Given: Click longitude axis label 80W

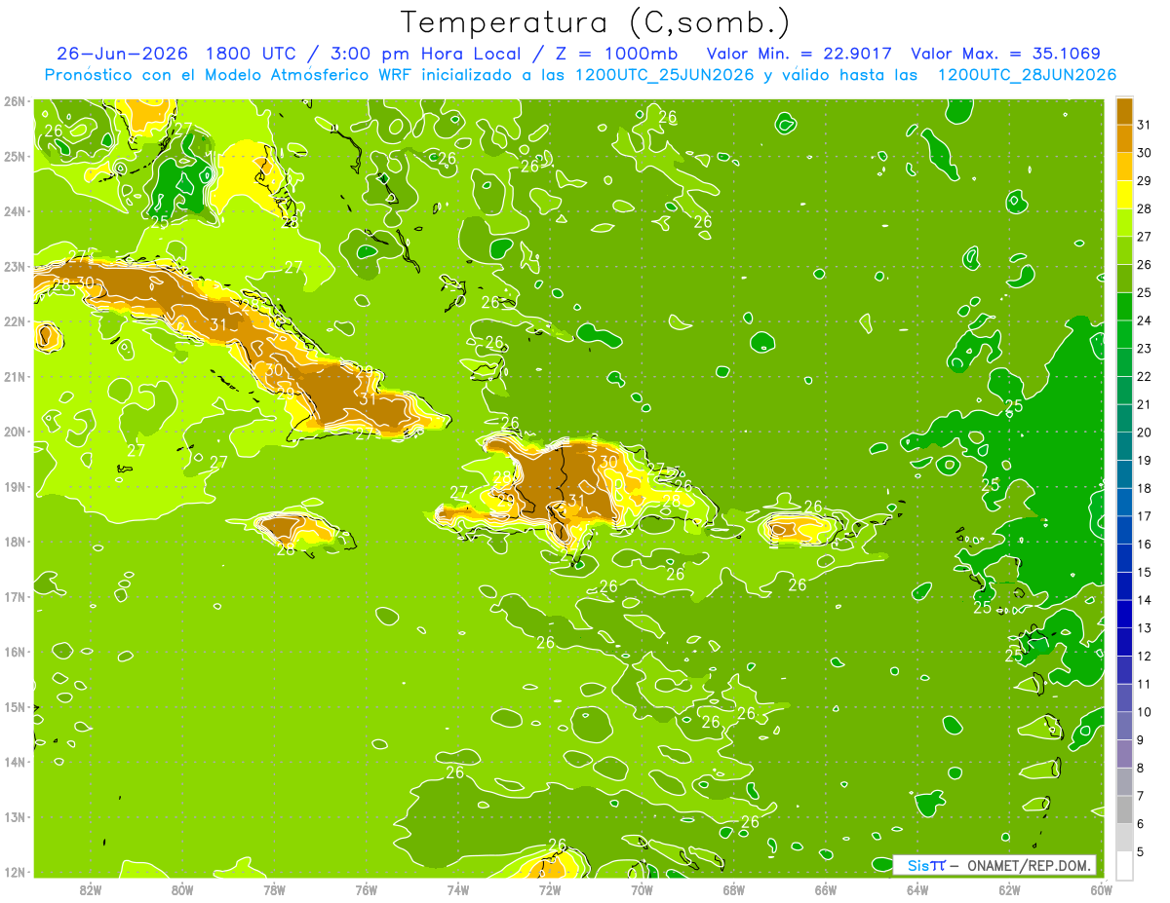Looking at the screenshot, I should [x=182, y=889].
